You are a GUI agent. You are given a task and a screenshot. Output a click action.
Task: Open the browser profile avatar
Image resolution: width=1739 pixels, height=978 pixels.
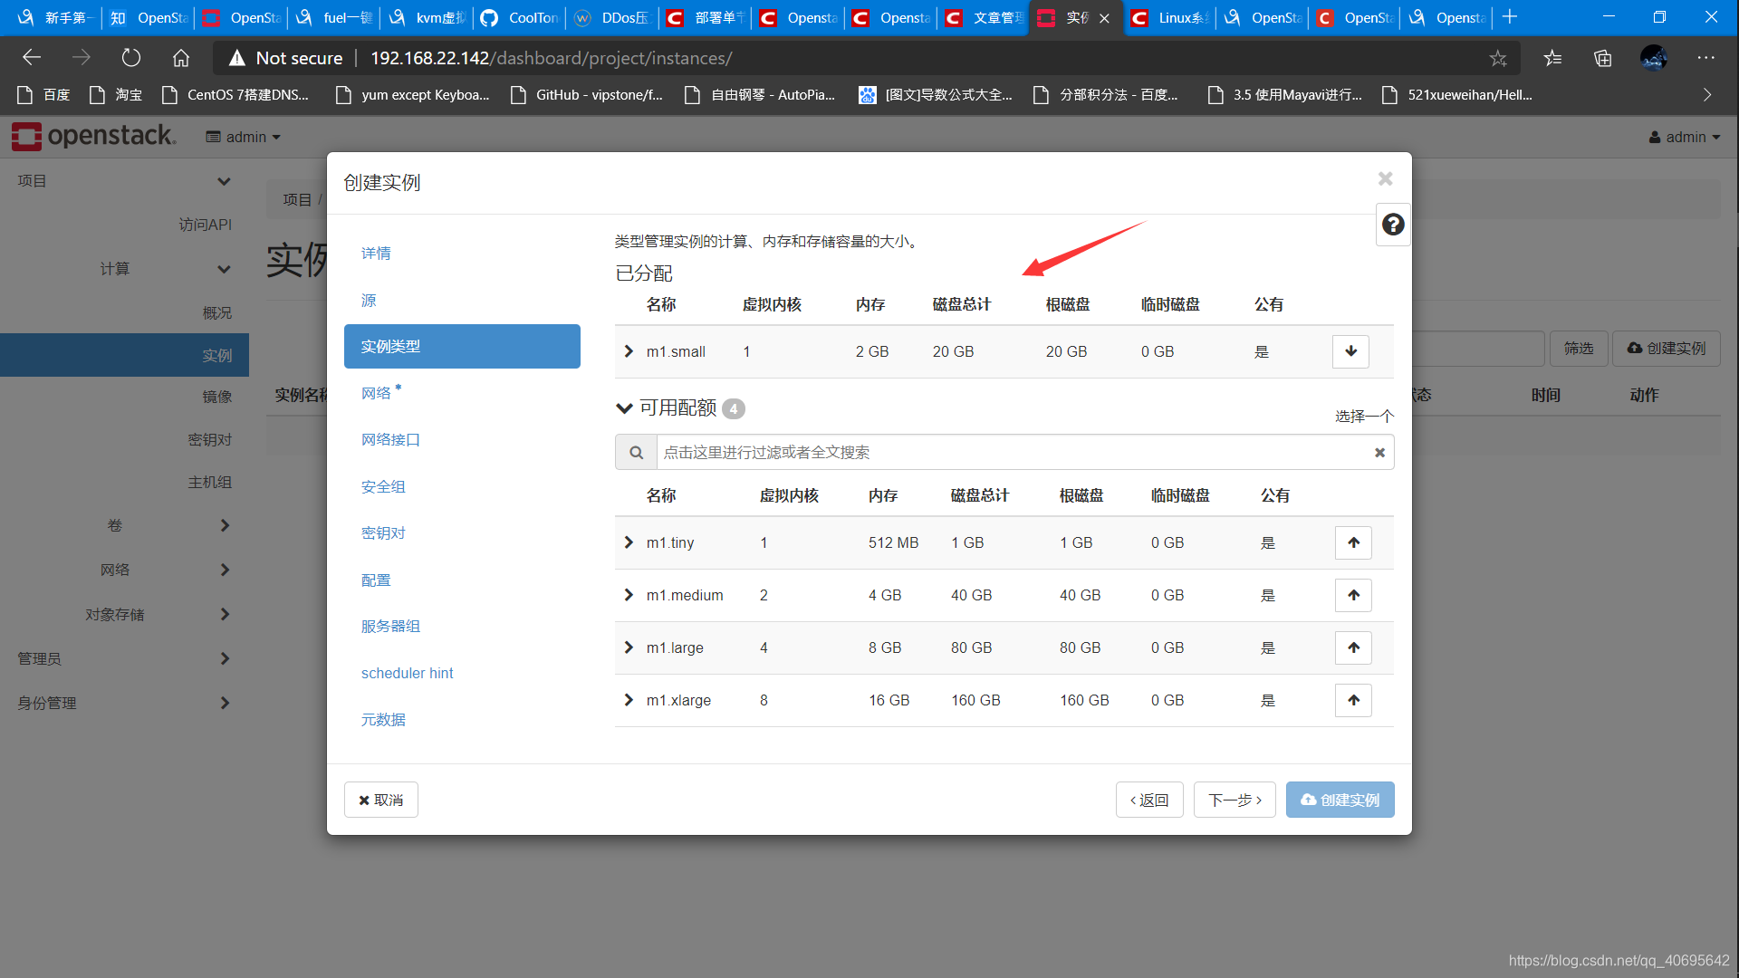click(x=1654, y=58)
